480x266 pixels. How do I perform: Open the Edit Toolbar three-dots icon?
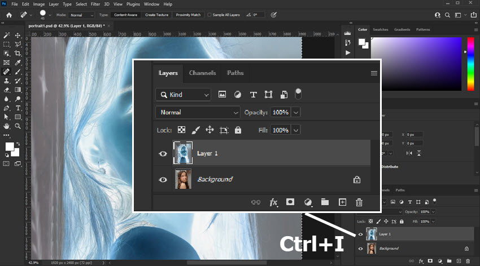click(6, 135)
